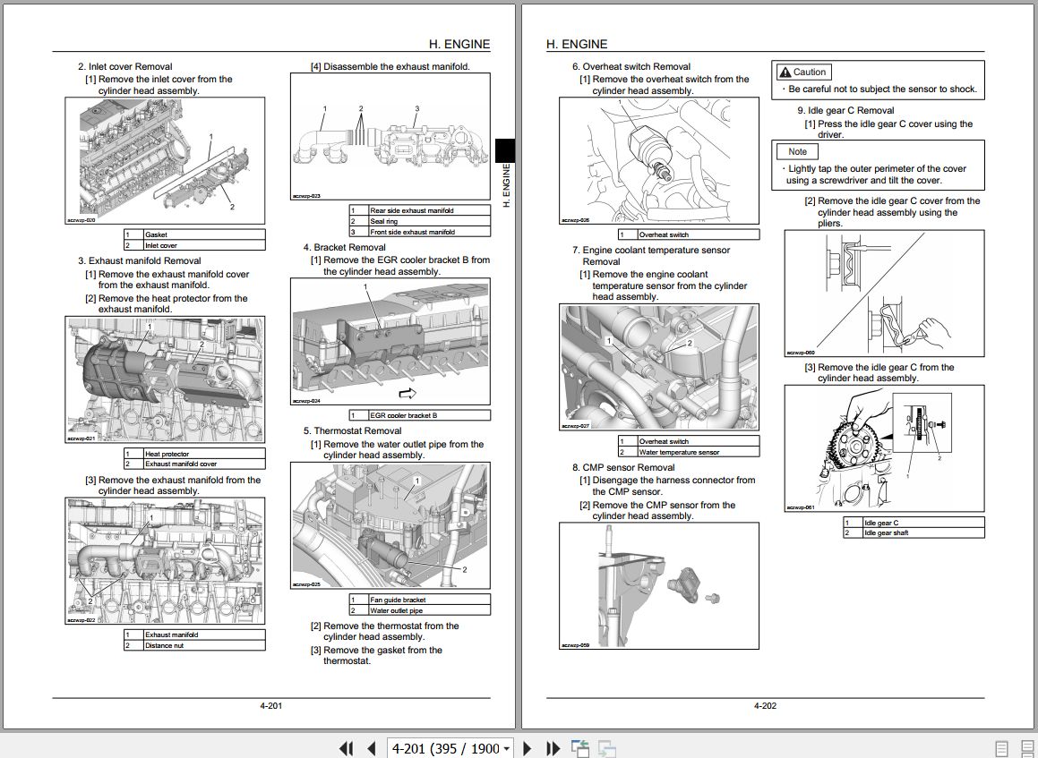Select the single page layout icon

[x=1000, y=747]
